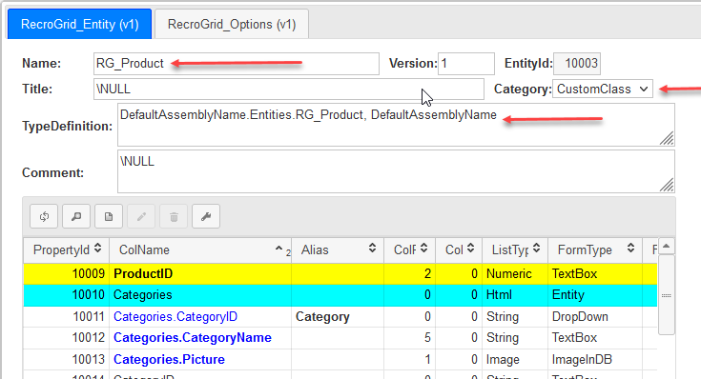Screen dimensions: 701x379
Task: Switch to RecroGrid_Options (v1) tab
Action: tap(232, 24)
